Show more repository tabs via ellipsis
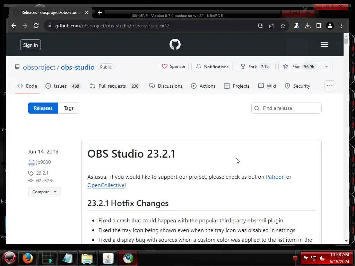The height and width of the screenshot is (266, 355). 329,86
